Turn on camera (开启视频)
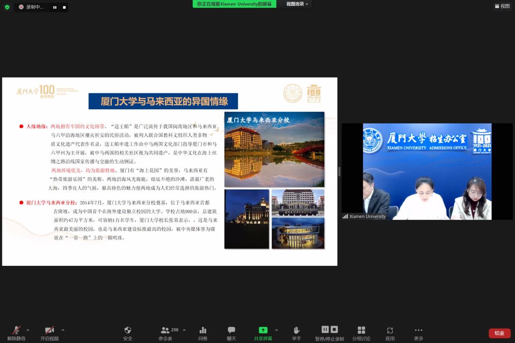Image resolution: width=515 pixels, height=343 pixels. (x=49, y=333)
